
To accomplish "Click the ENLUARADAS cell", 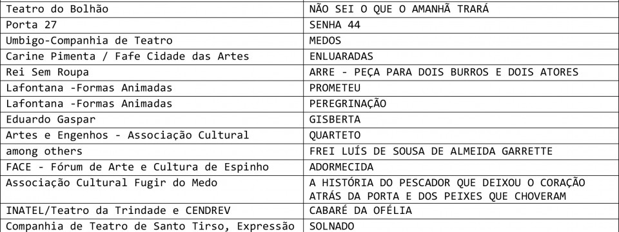I will point(461,57).
